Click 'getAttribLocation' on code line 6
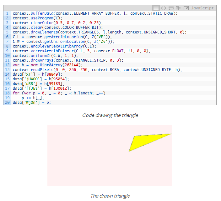The height and width of the screenshot is (201, 221). 63,37
